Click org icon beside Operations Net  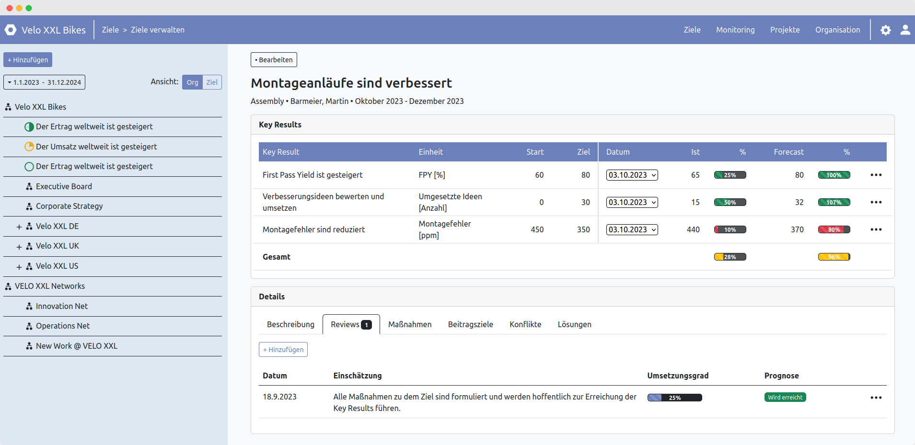click(29, 326)
